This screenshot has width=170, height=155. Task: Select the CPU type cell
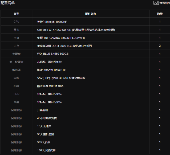16,22
